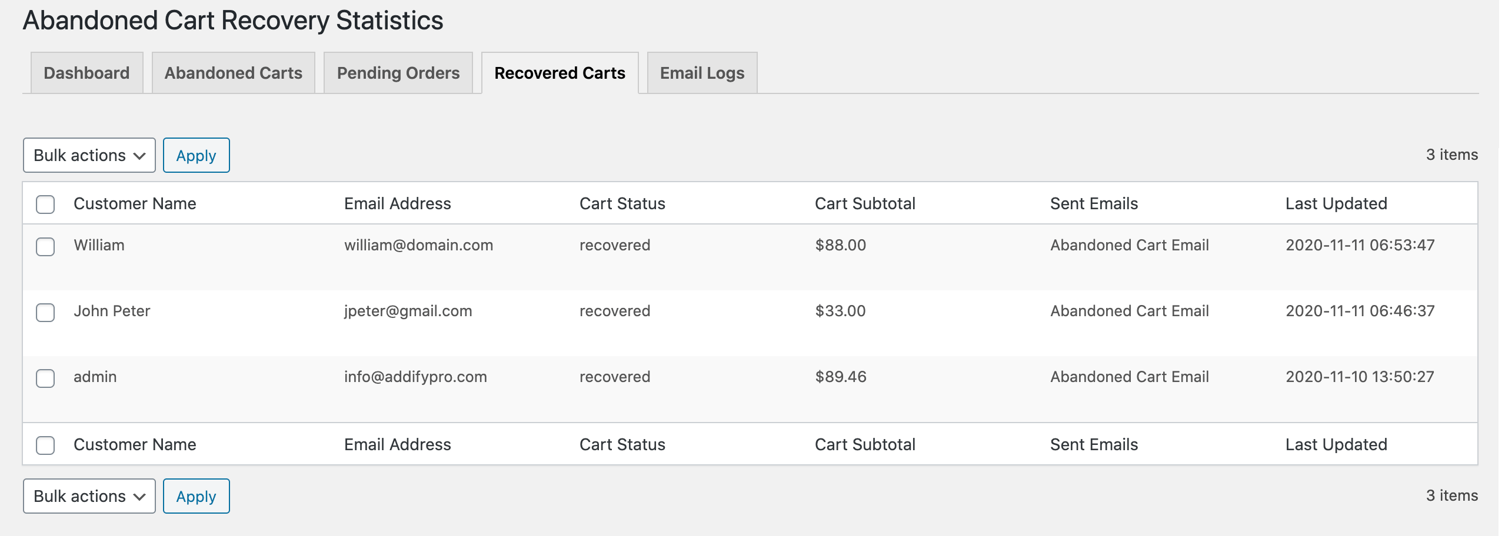Check the admin row checkbox
The image size is (1505, 536).
click(x=45, y=377)
